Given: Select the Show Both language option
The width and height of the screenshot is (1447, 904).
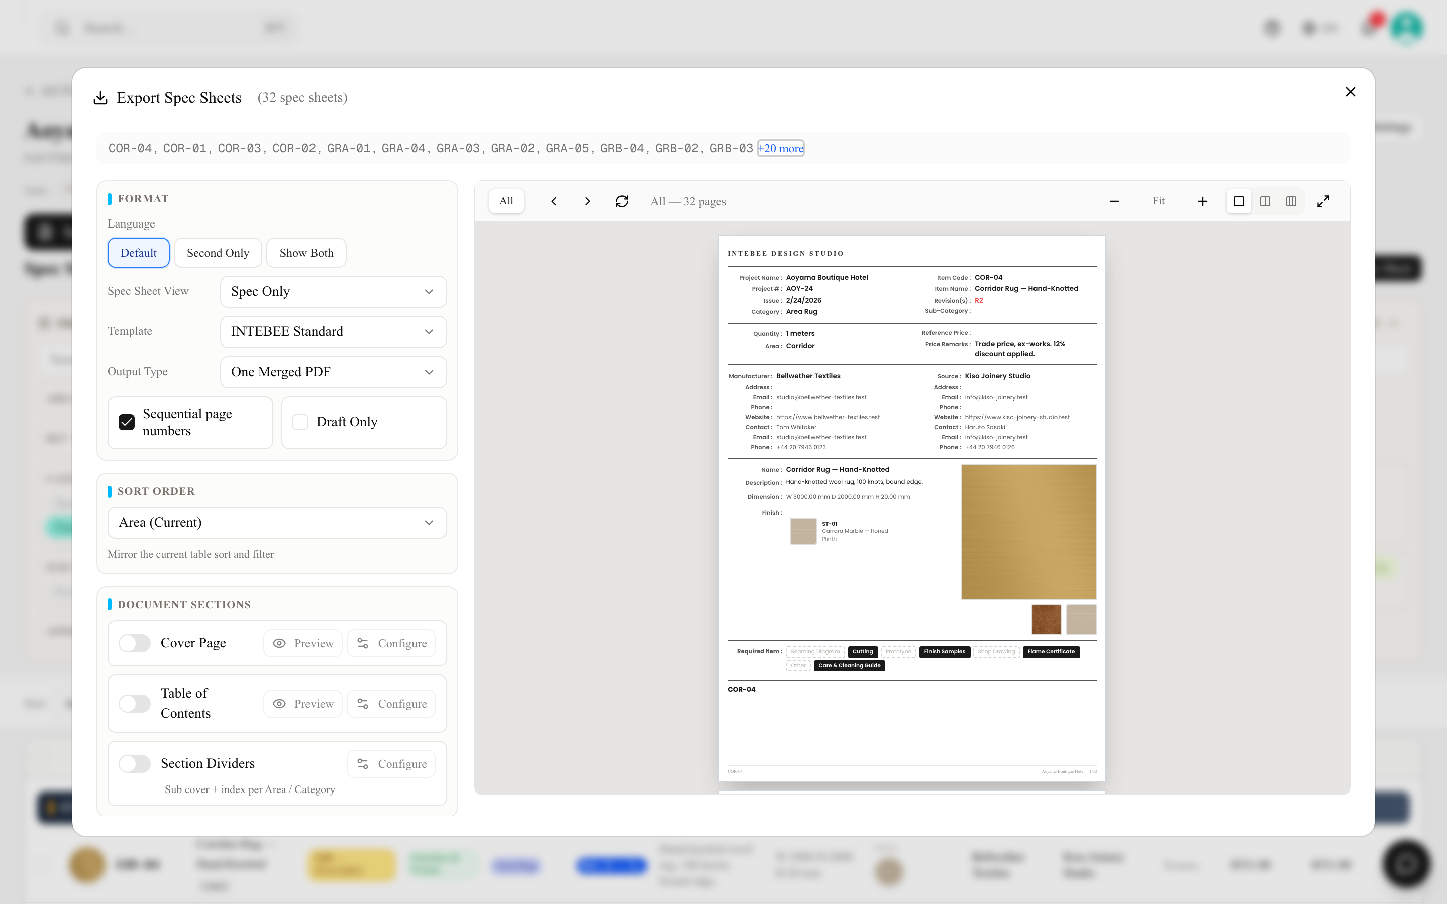Looking at the screenshot, I should tap(306, 253).
